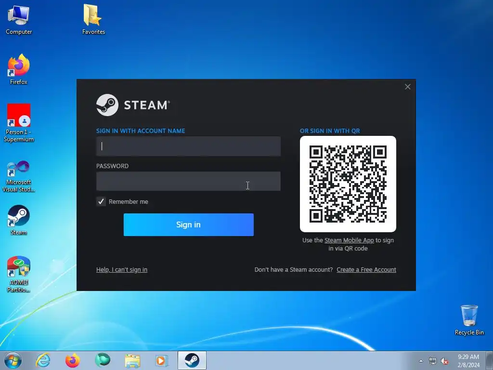Click the muted volume tray icon

click(x=444, y=361)
